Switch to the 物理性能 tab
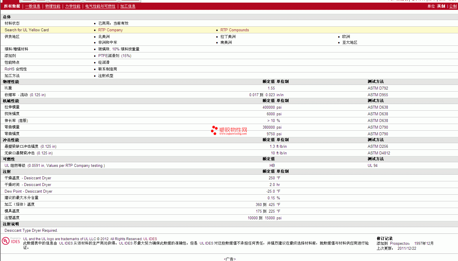 coord(53,6)
